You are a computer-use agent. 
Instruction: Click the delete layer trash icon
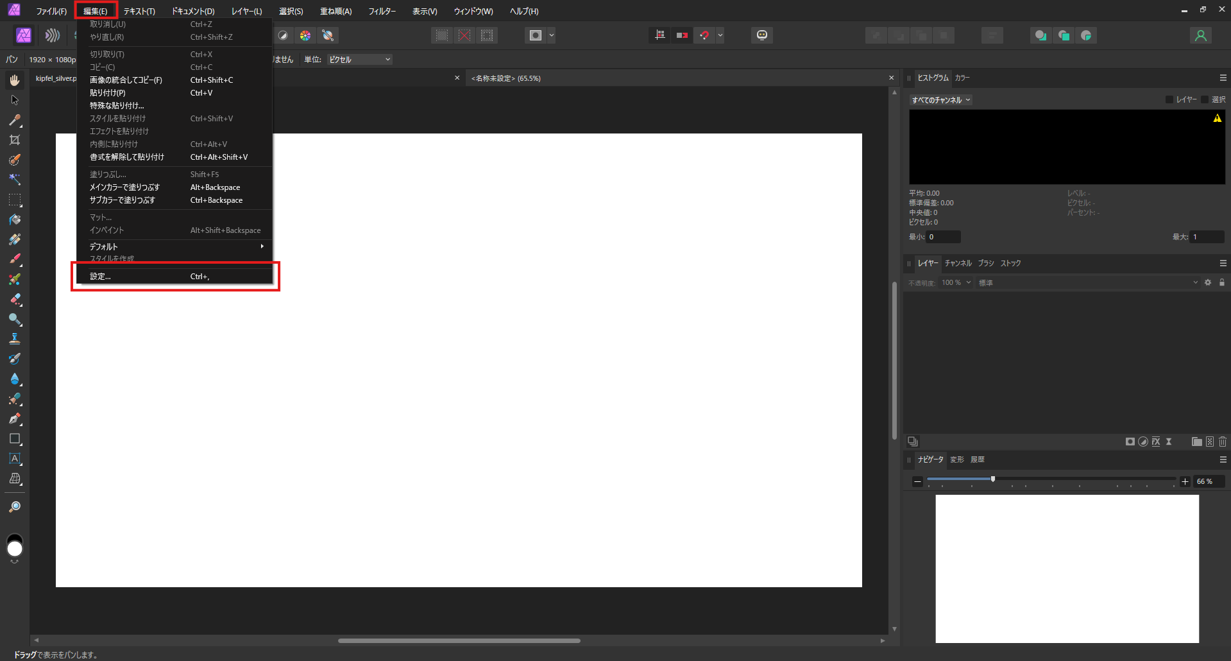(1223, 442)
